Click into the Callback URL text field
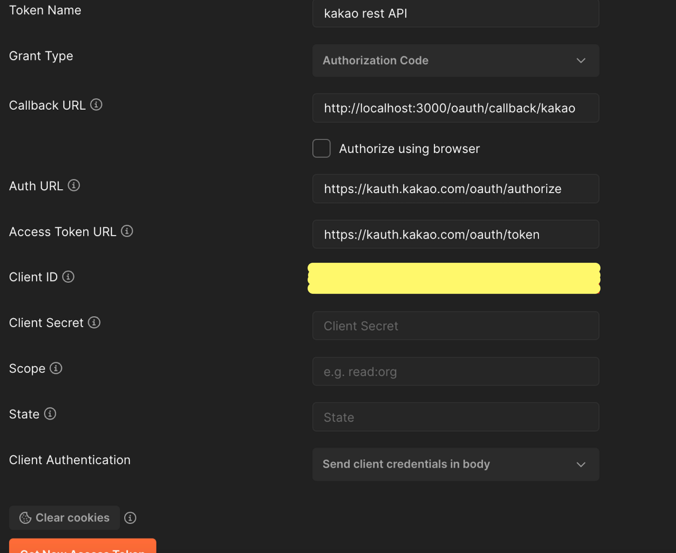 pos(455,108)
